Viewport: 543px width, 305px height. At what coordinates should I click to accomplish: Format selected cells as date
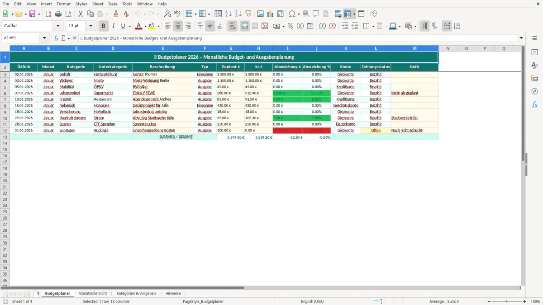pos(310,26)
